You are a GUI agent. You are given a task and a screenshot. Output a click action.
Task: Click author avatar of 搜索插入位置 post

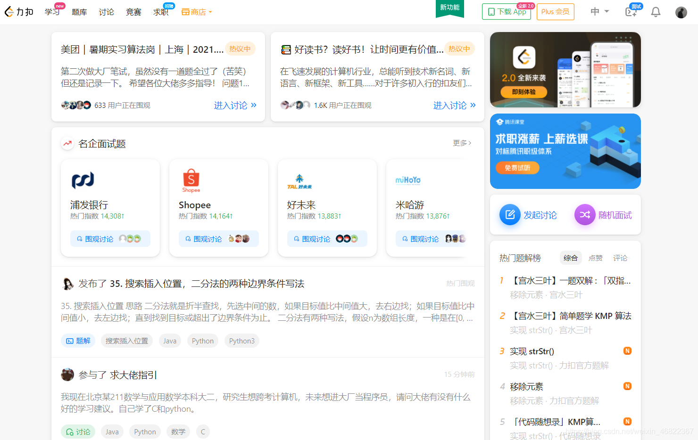click(x=68, y=284)
